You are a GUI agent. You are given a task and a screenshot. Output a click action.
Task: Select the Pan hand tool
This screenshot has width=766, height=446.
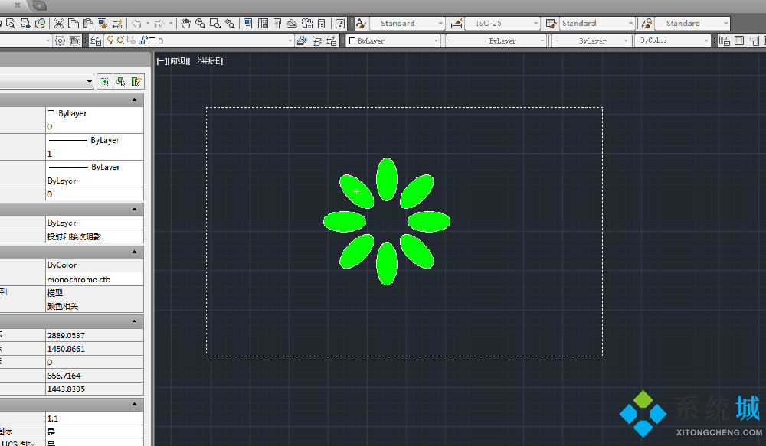185,24
